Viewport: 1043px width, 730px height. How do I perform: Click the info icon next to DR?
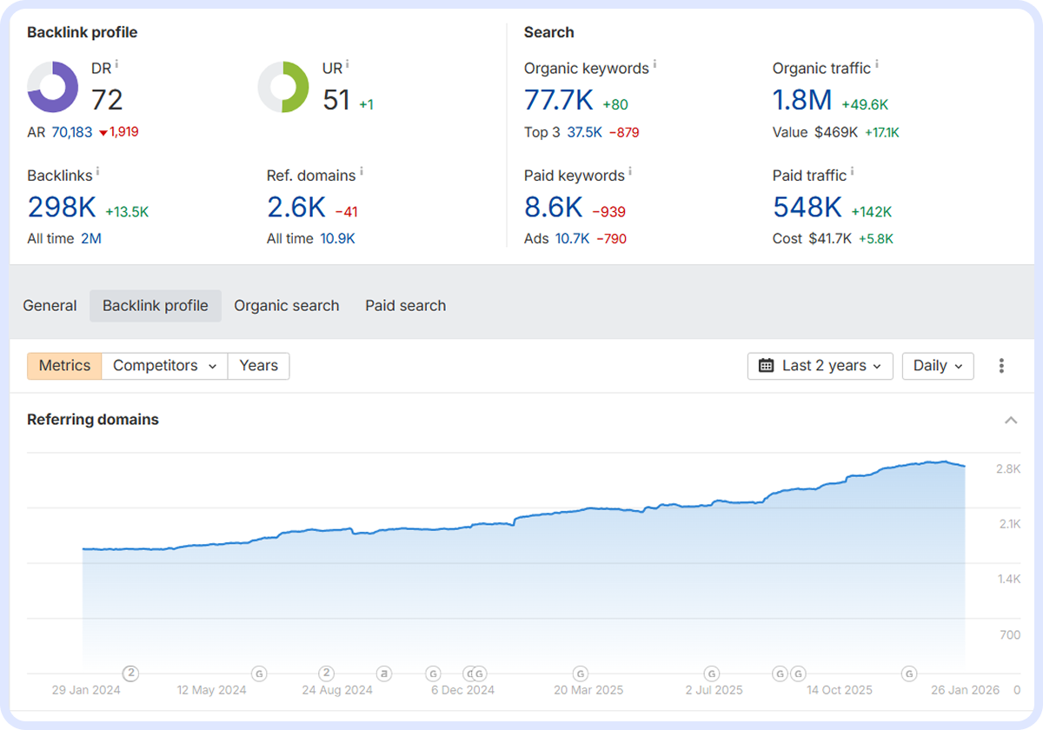click(117, 65)
